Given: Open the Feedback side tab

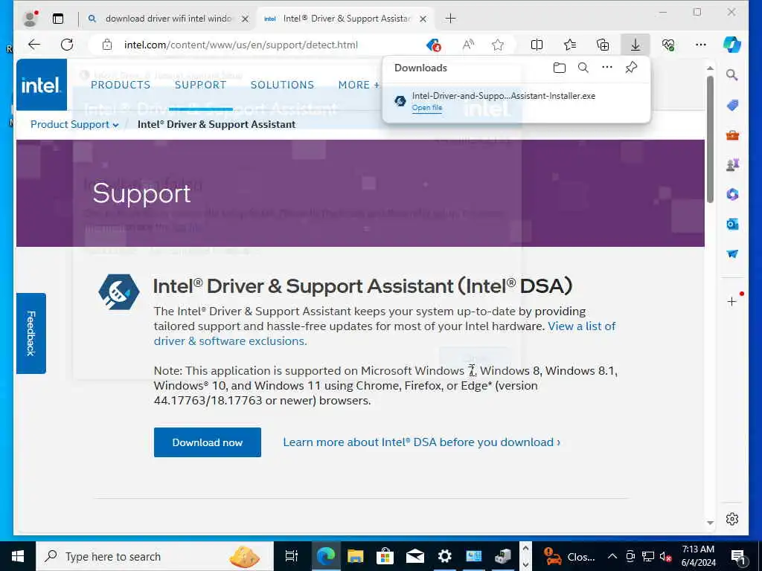Looking at the screenshot, I should (31, 333).
